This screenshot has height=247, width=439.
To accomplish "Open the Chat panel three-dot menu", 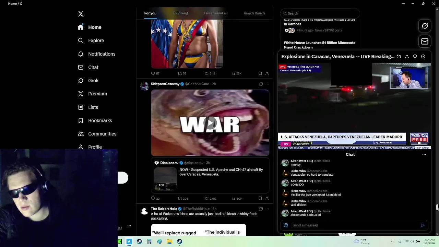I will tap(424, 154).
